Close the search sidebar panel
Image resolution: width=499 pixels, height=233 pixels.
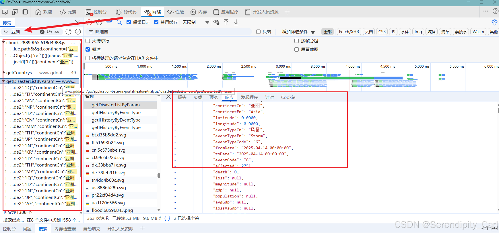point(77,22)
